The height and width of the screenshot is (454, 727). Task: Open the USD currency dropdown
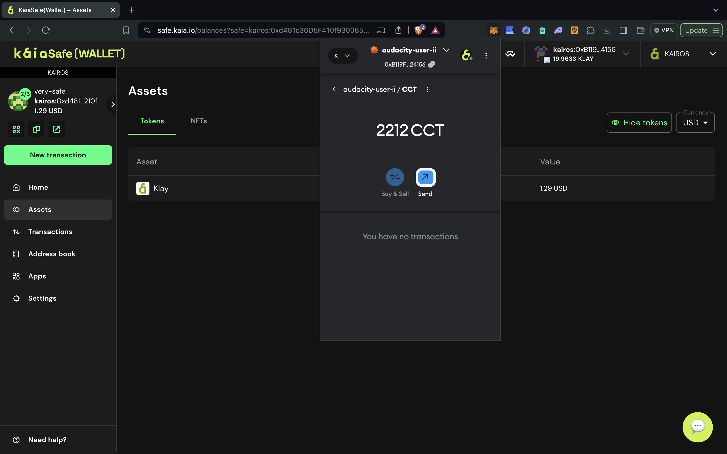(695, 123)
